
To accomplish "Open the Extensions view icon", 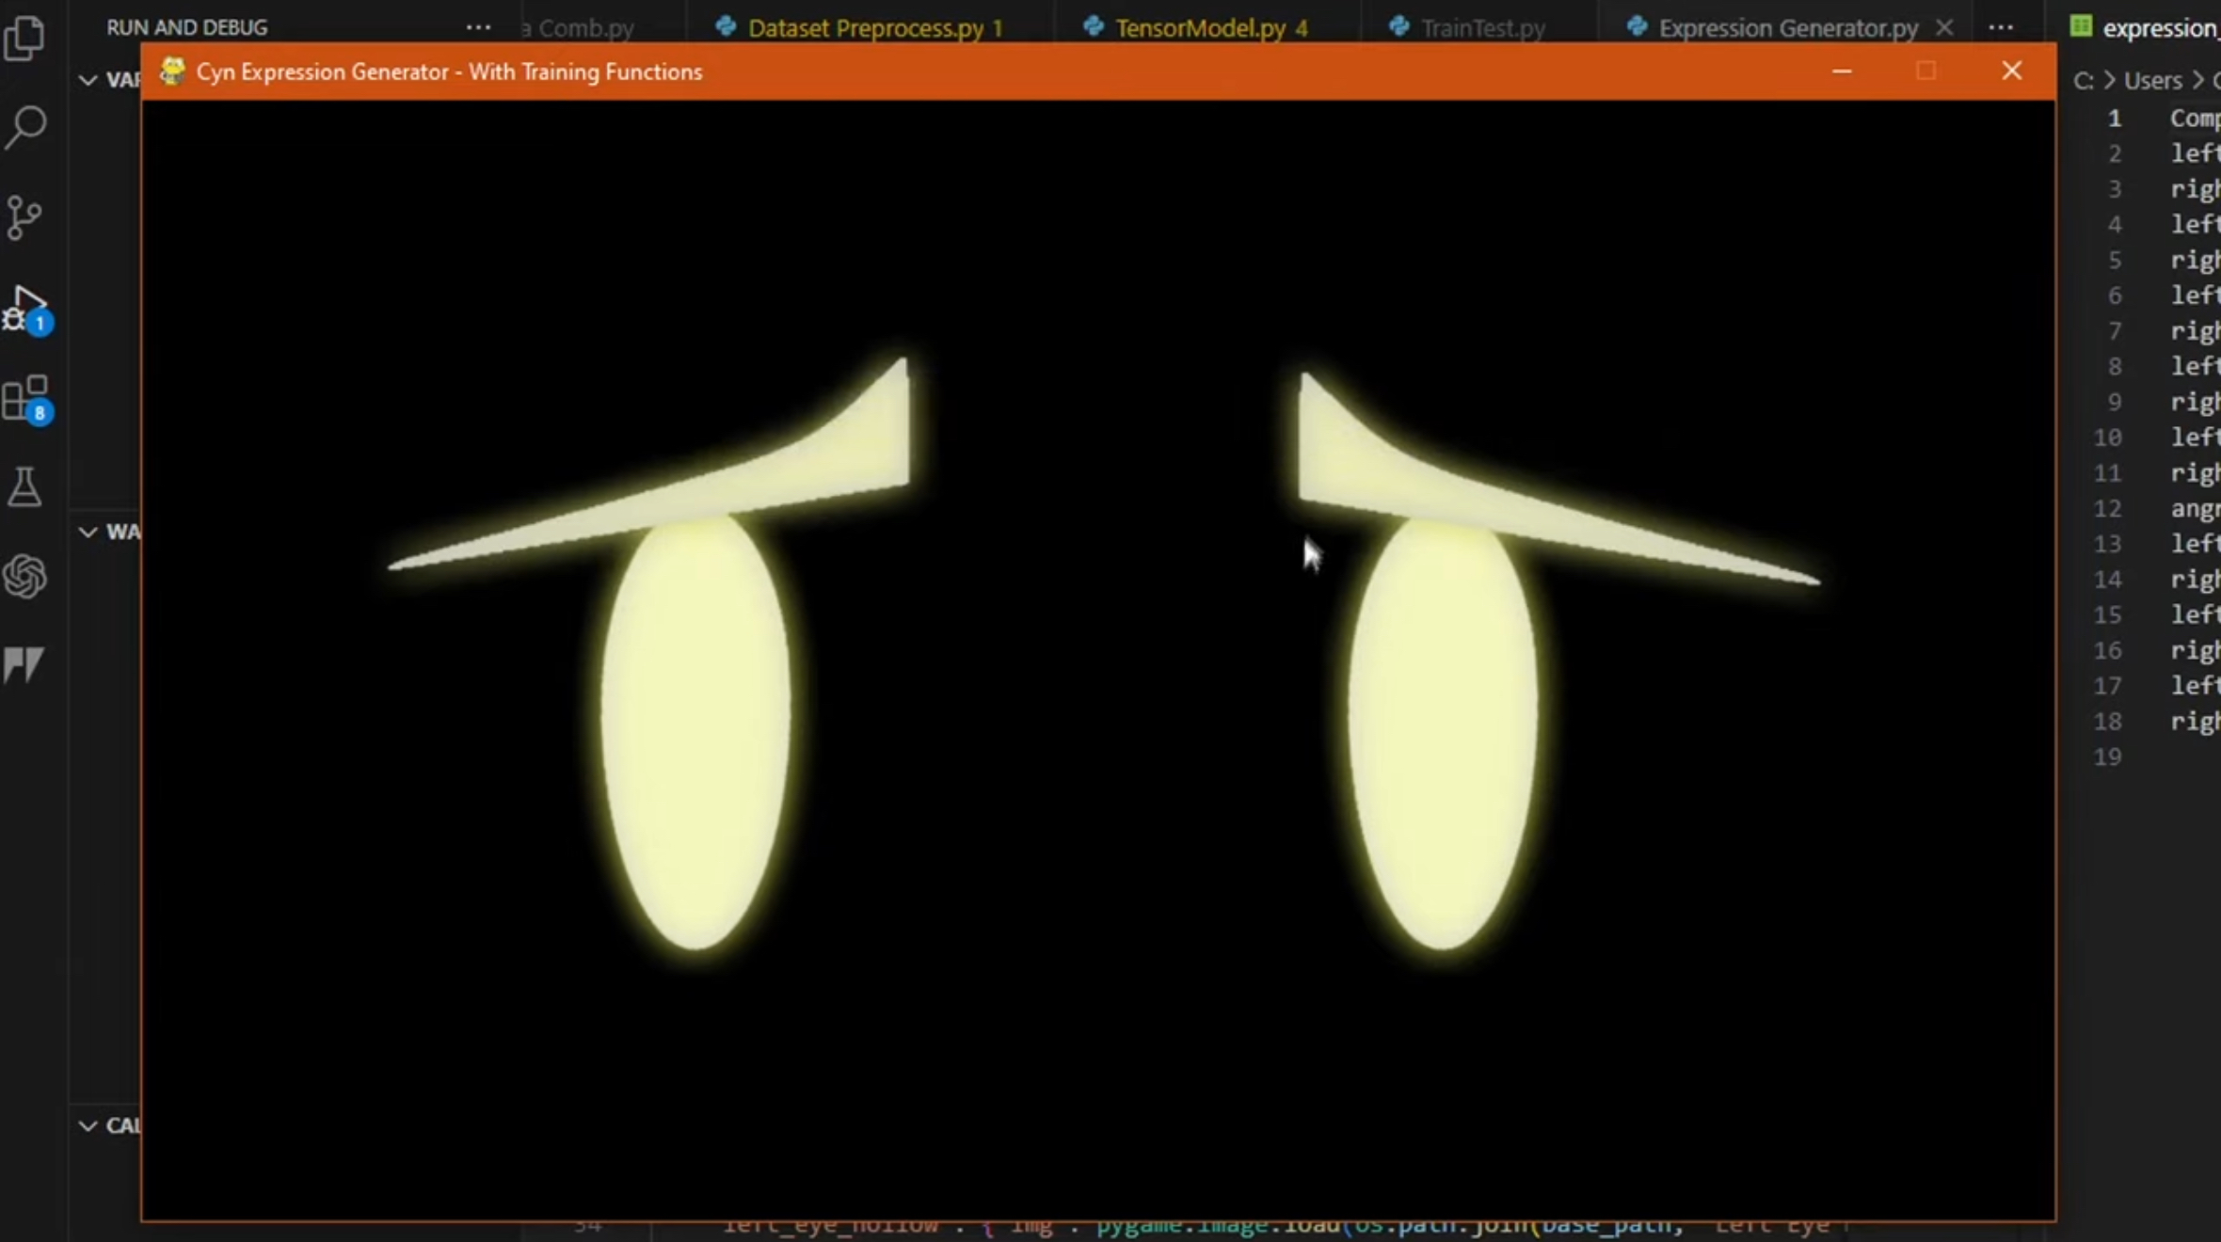I will point(25,399).
